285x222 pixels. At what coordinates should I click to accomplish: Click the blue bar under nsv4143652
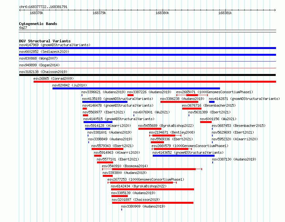183,156
